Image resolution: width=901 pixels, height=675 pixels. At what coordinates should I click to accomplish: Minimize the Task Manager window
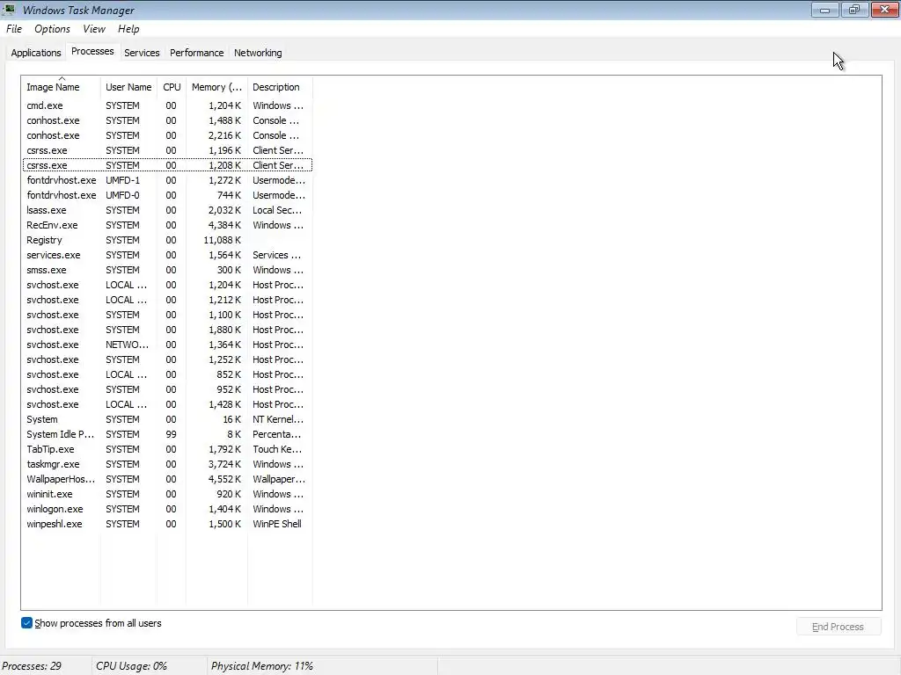point(824,10)
